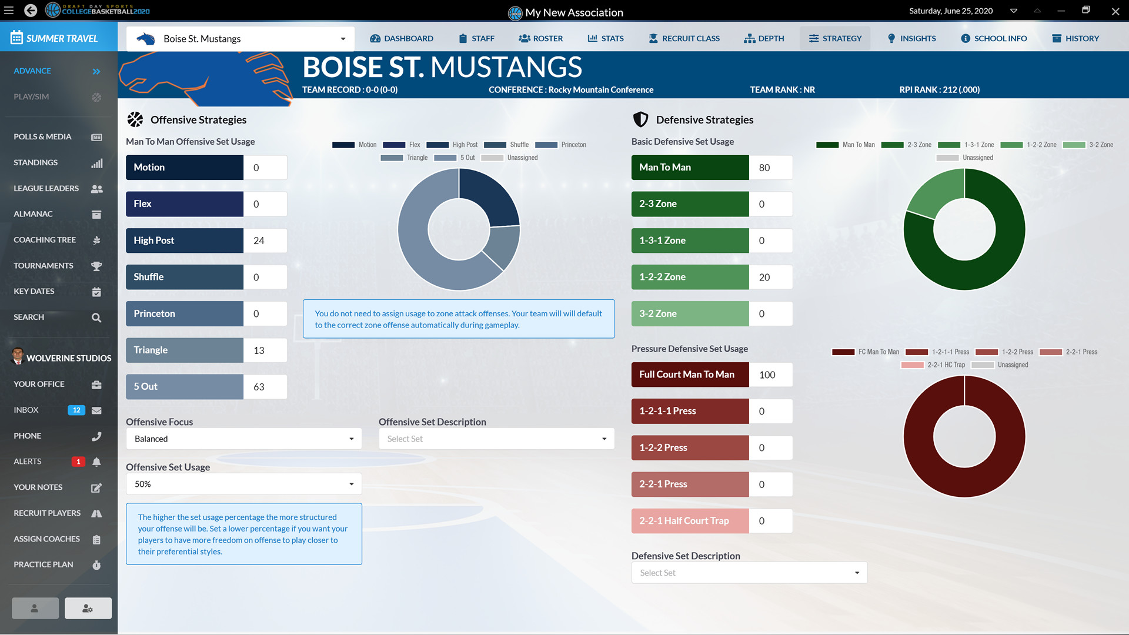Select the Standings icon in sidebar
1129x635 pixels.
point(97,163)
